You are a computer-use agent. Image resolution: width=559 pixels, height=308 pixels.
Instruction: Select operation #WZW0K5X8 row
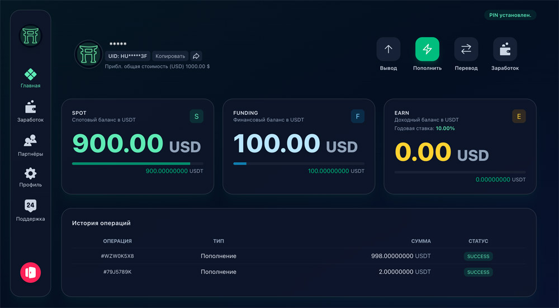click(x=117, y=256)
